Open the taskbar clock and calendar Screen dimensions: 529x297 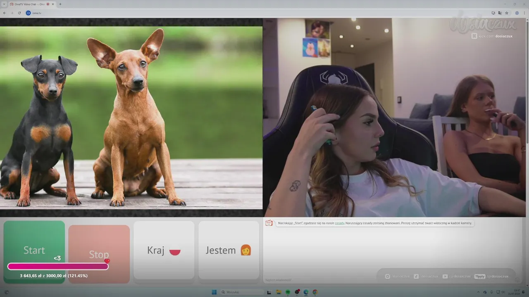click(515, 292)
